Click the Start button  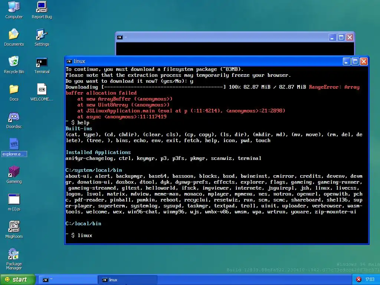pos(17,279)
